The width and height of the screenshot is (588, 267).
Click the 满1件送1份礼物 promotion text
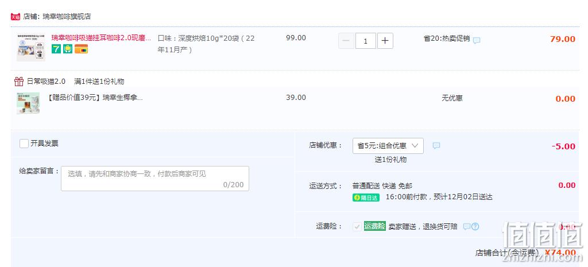click(x=99, y=82)
